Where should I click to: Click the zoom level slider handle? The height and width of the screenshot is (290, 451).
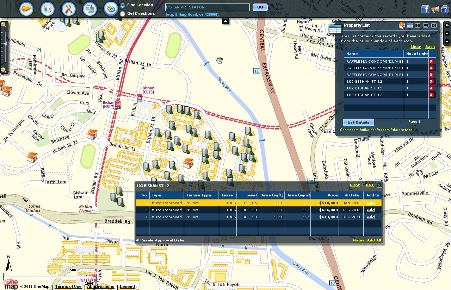click(x=5, y=44)
